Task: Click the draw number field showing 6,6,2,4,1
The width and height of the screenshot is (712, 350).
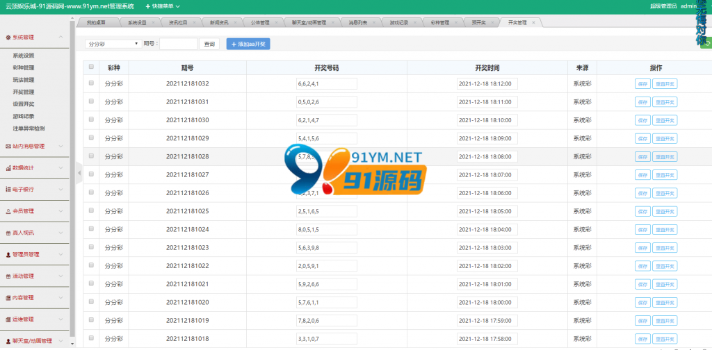Action: click(327, 84)
